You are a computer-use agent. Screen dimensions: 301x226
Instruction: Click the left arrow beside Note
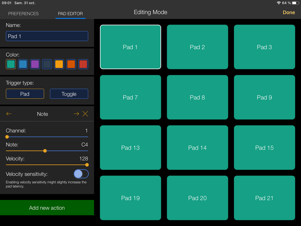click(9, 114)
